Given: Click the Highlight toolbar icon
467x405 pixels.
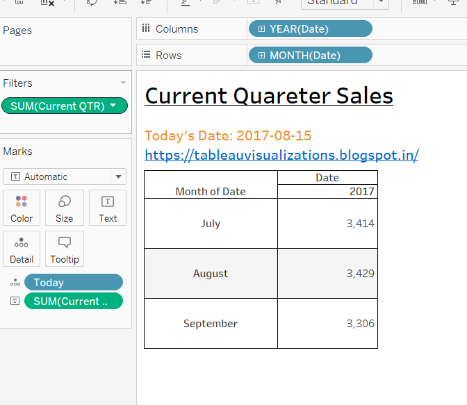Looking at the screenshot, I should click(x=186, y=3).
